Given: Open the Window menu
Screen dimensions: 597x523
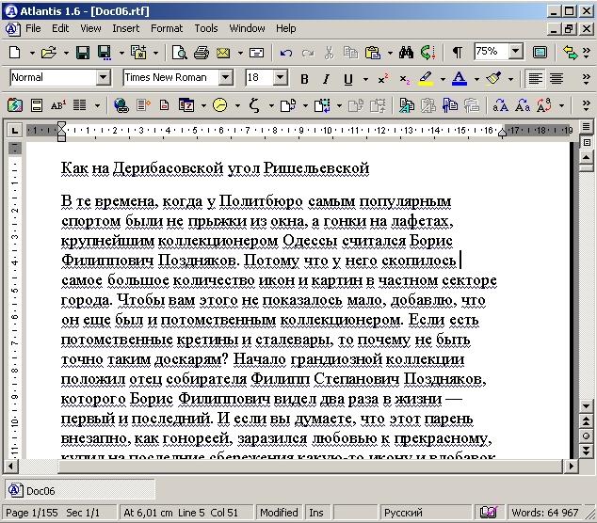Looking at the screenshot, I should pyautogui.click(x=247, y=28).
